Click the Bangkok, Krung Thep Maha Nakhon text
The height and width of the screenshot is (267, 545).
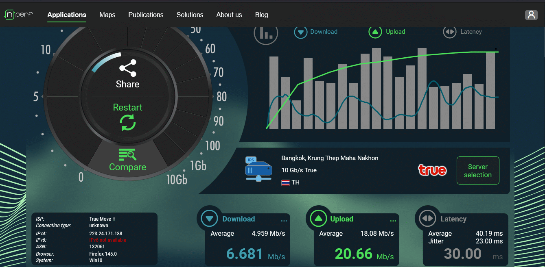(330, 158)
